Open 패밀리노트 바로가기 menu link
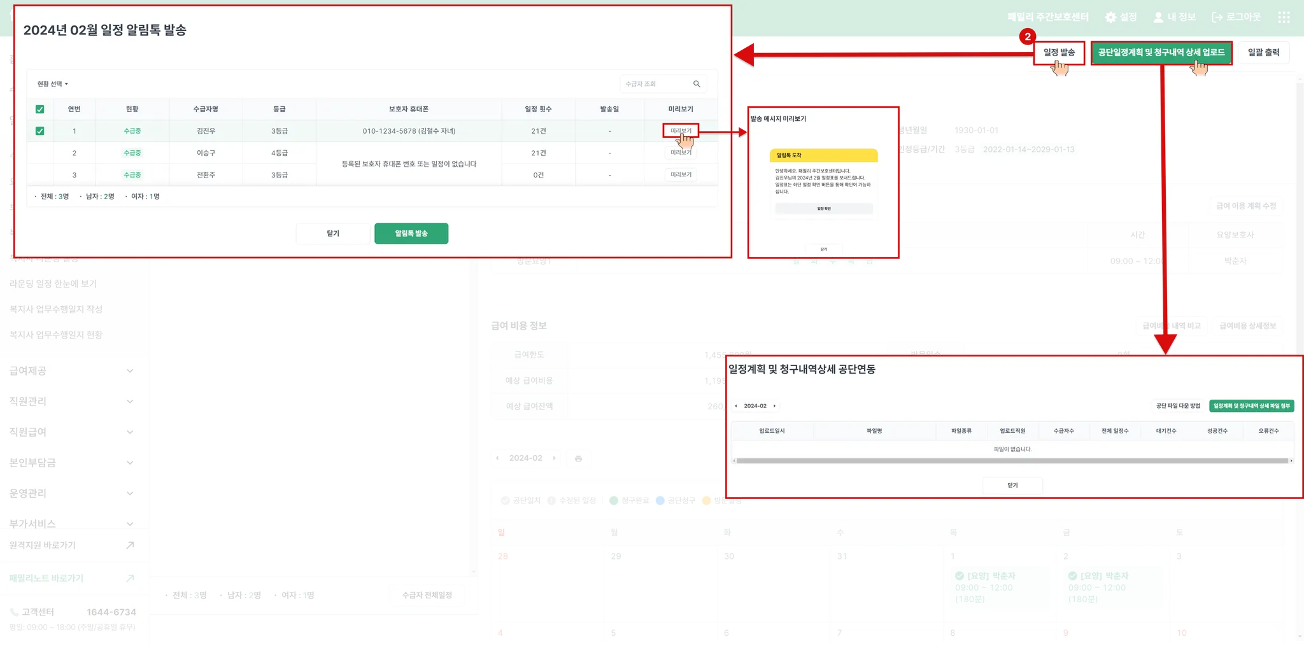Image resolution: width=1304 pixels, height=646 pixels. coord(46,579)
